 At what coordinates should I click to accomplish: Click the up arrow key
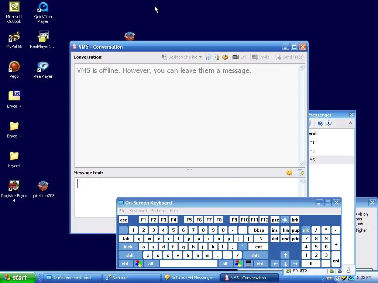(285, 255)
